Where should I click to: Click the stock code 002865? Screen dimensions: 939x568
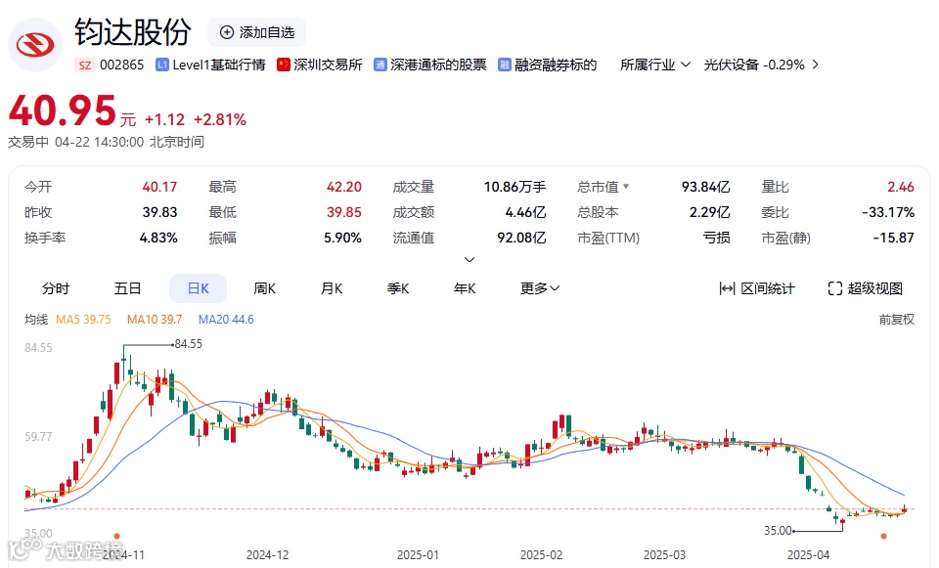click(121, 65)
